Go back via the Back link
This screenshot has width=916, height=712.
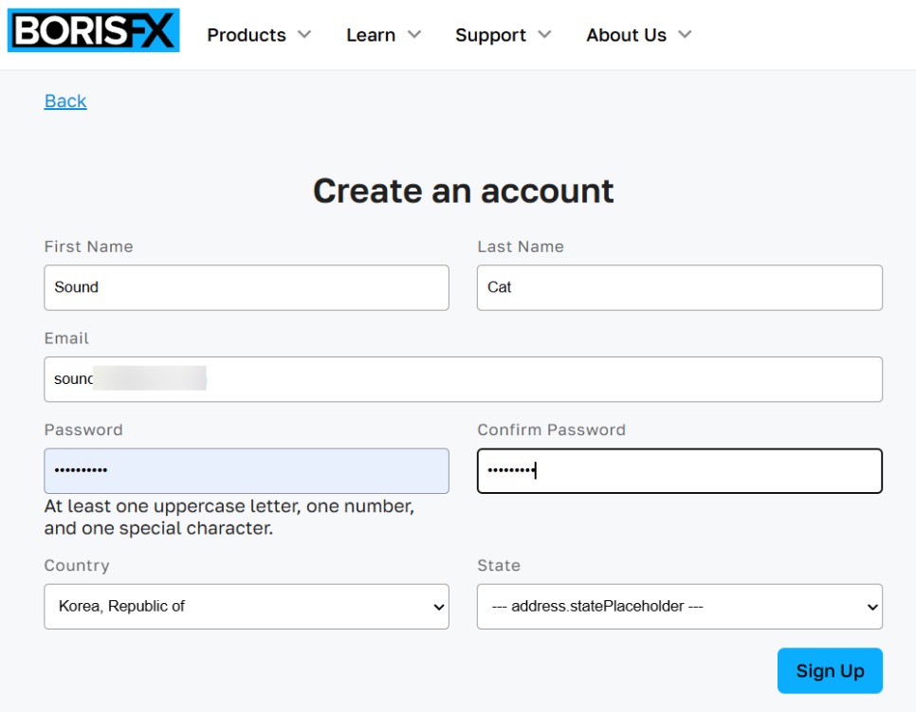(65, 101)
